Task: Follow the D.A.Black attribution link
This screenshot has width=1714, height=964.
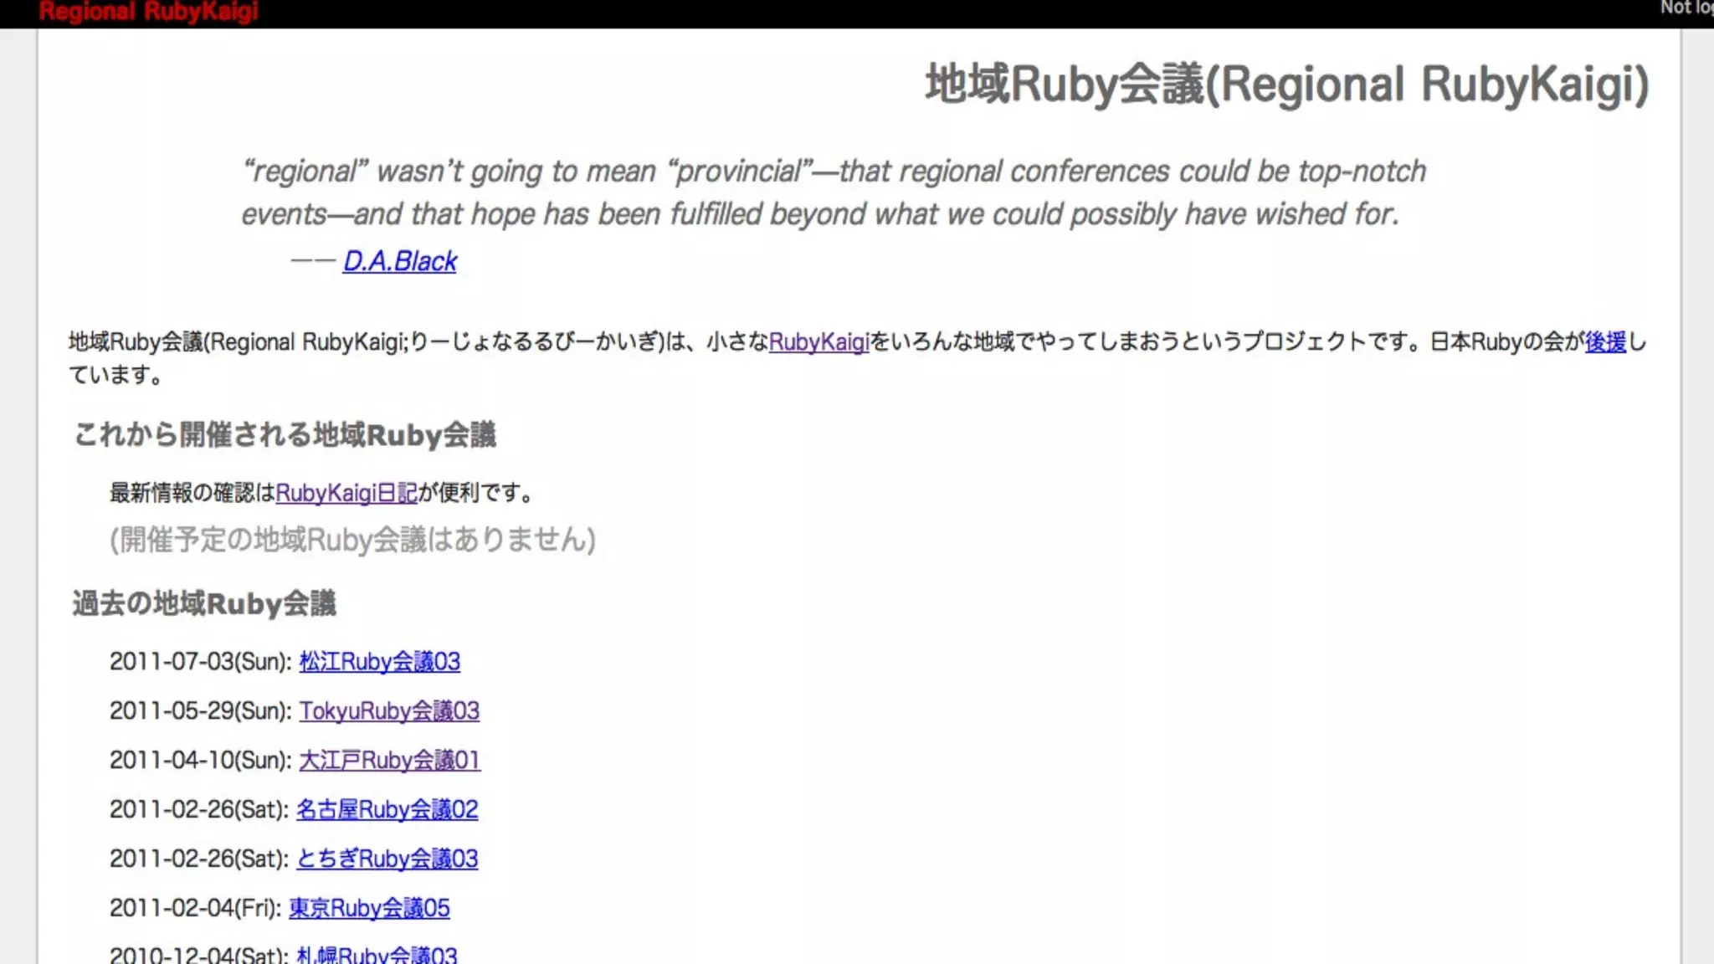Action: [400, 261]
